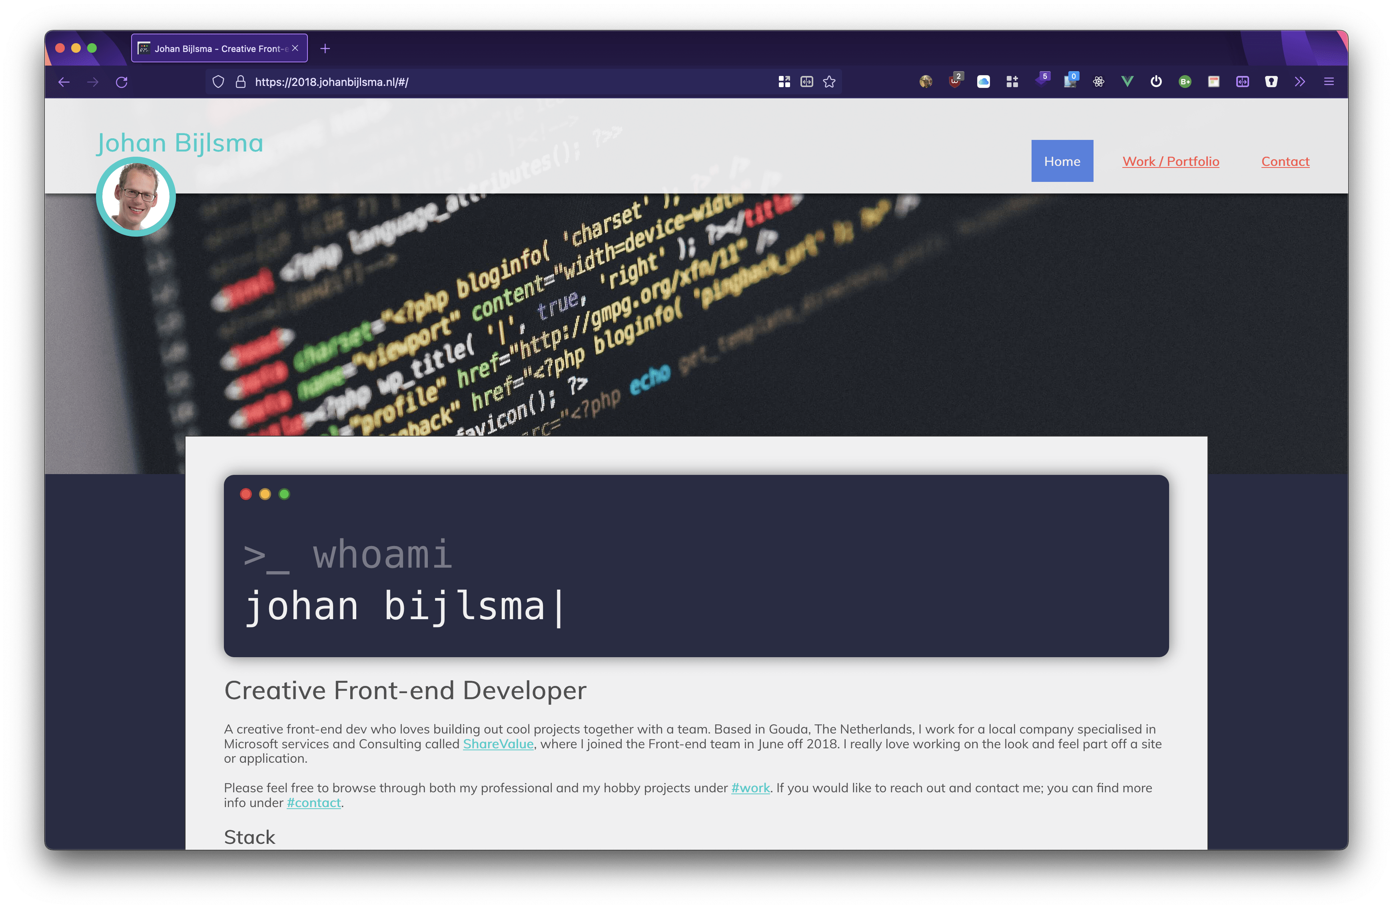Viewport: 1393px width, 909px height.
Task: Open the Work / Portfolio page
Action: [1171, 161]
